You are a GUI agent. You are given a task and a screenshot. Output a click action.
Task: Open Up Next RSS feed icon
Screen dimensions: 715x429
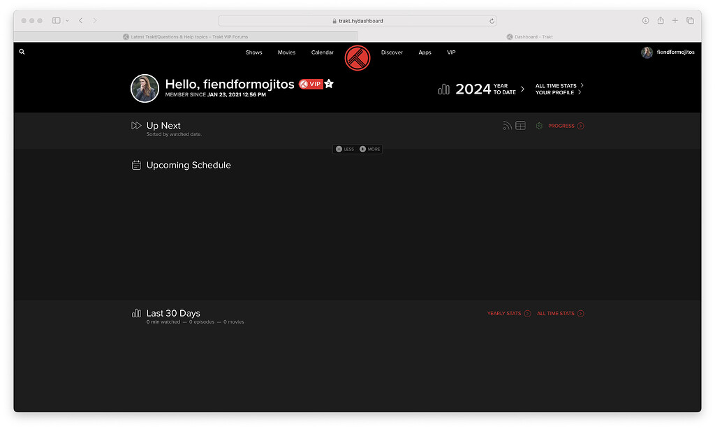tap(507, 125)
